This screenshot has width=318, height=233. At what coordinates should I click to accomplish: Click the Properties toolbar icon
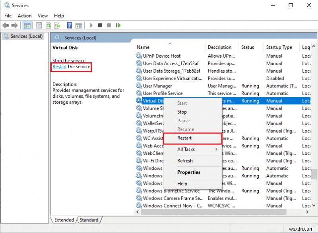[39, 25]
